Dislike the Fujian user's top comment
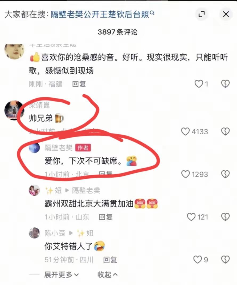Screen dimensions: 237x285 (225, 84)
